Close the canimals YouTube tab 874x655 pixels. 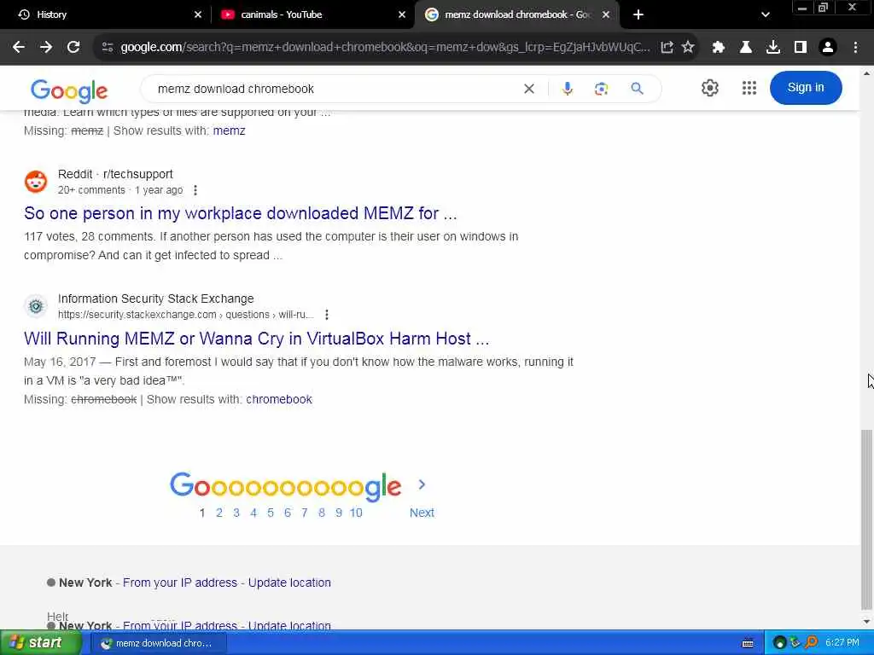(402, 14)
